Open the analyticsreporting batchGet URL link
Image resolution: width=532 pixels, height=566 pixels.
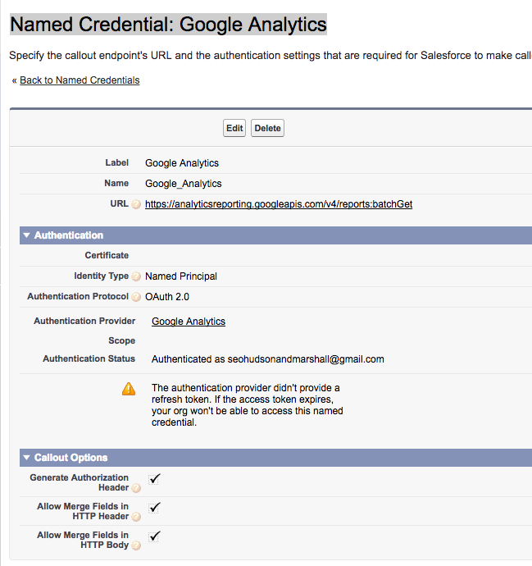[279, 204]
